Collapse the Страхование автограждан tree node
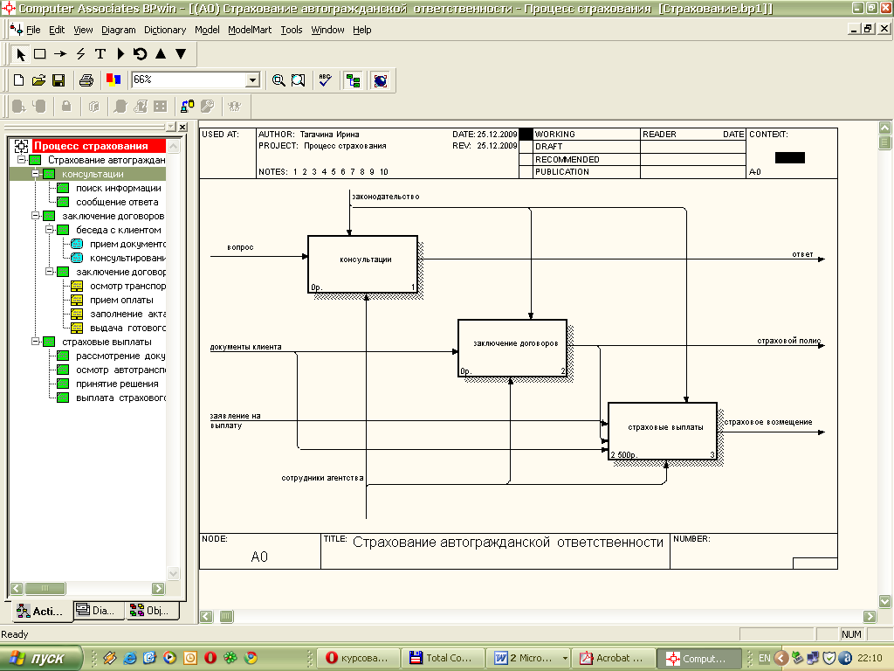The width and height of the screenshot is (894, 671). coord(21,160)
